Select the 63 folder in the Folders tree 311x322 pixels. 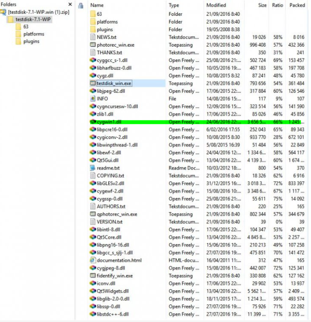click(26, 27)
